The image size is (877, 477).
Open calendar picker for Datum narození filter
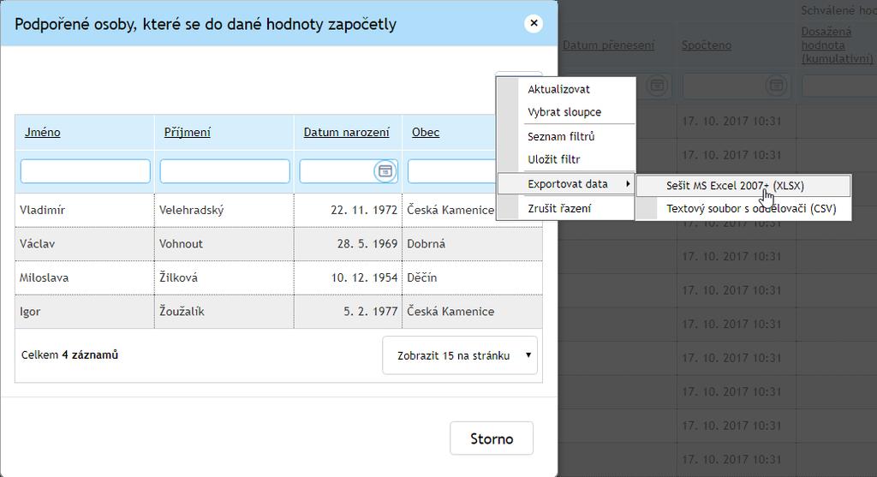[x=385, y=171]
